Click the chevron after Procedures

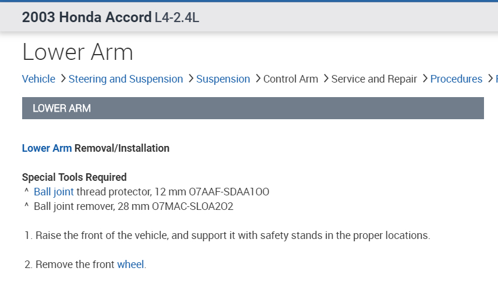(x=491, y=78)
